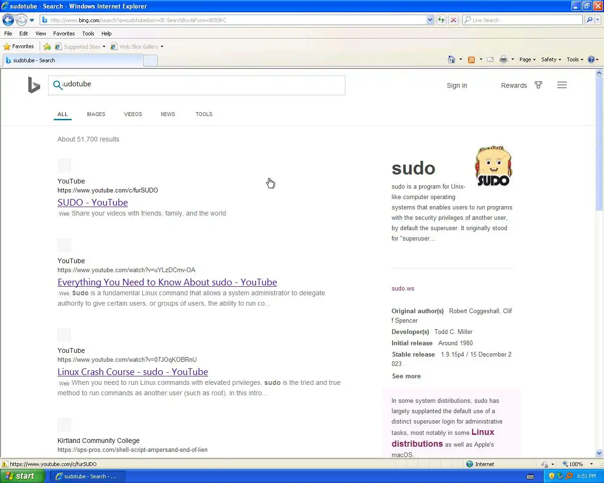The image size is (604, 483).
Task: Refresh the page with the Refresh icon
Action: (x=441, y=20)
